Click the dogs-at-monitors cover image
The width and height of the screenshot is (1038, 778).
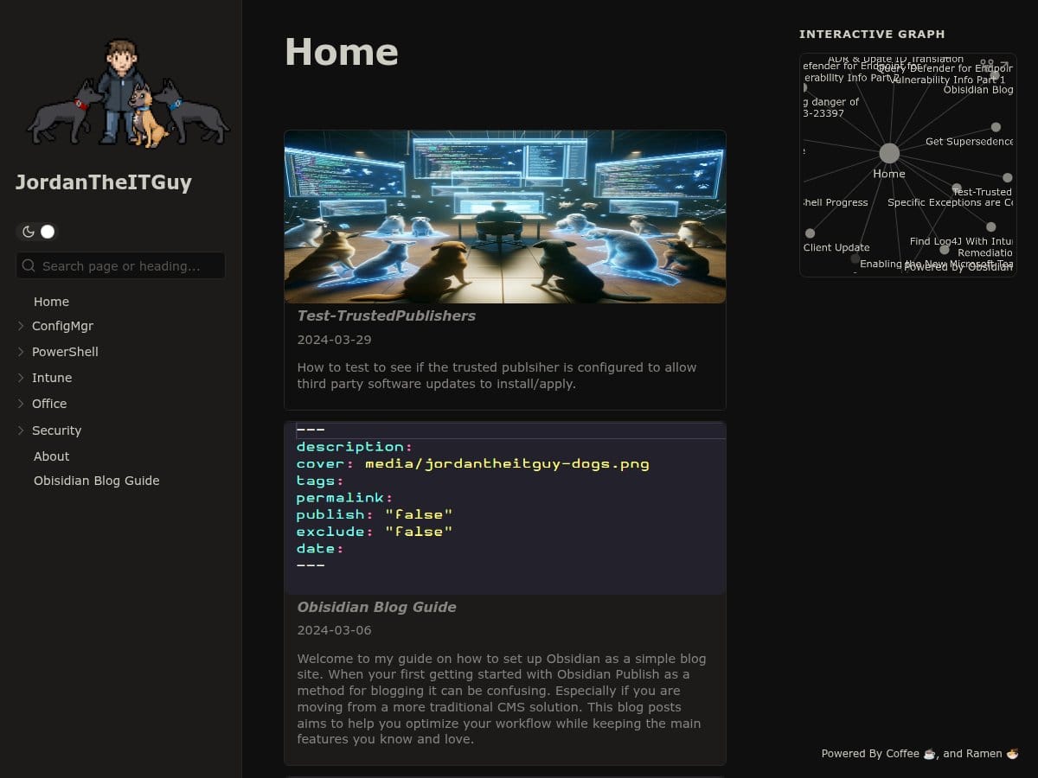[504, 217]
